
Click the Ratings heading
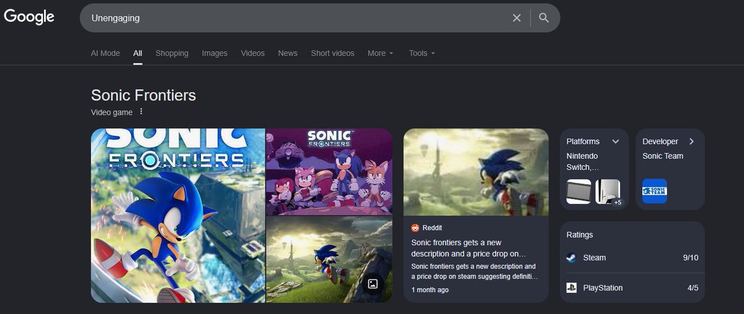point(580,235)
